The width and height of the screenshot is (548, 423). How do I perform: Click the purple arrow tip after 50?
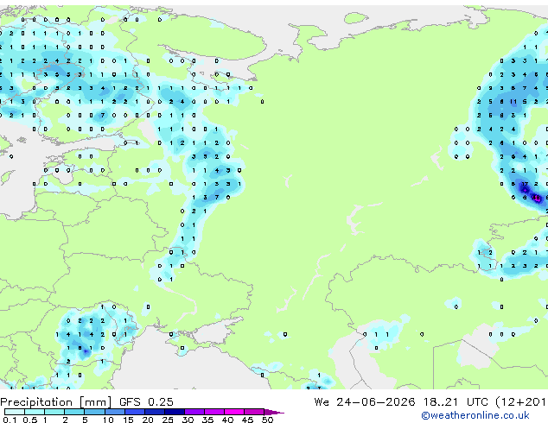(274, 412)
